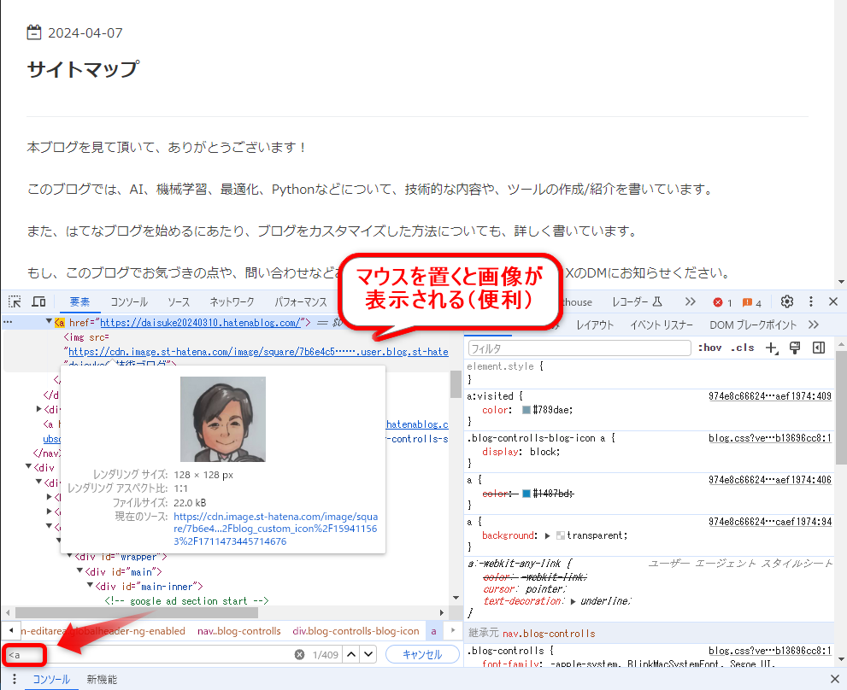Collapse the div id="main-inner" node
This screenshot has height=690, width=847.
pyautogui.click(x=91, y=585)
